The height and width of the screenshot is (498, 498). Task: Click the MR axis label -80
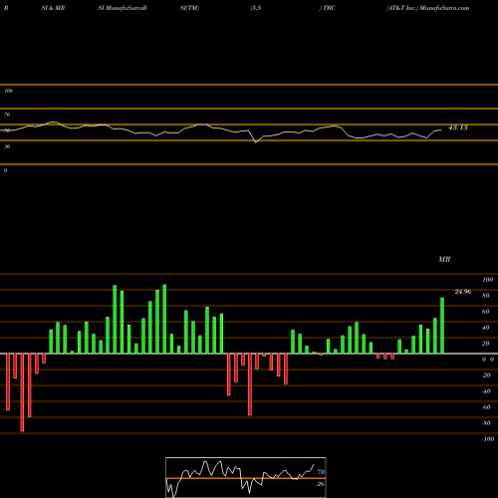coord(486,423)
